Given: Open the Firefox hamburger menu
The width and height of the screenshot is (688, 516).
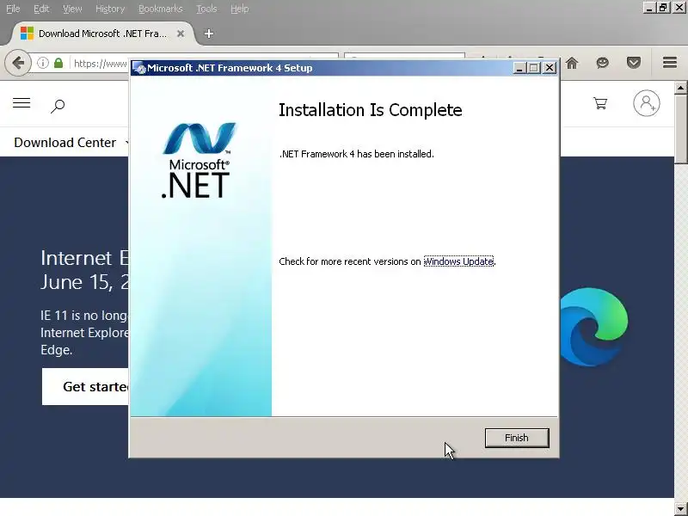Looking at the screenshot, I should click(670, 63).
